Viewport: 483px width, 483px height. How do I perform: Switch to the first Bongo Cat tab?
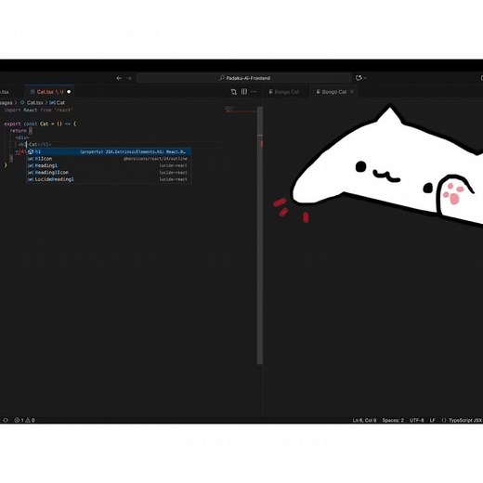[x=284, y=92]
